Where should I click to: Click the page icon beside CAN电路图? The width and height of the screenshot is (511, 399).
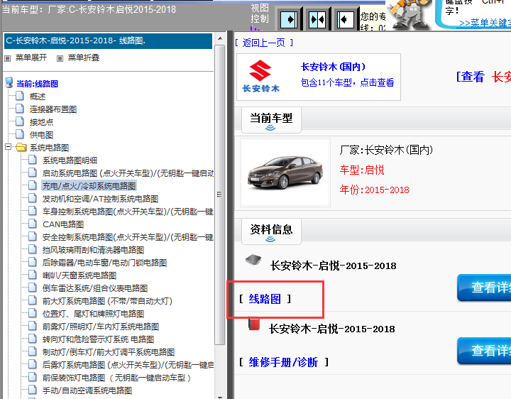tap(32, 224)
